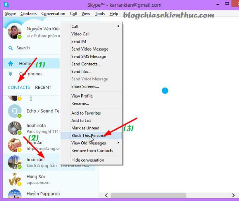Image resolution: width=239 pixels, height=201 pixels.
Task: Select contact hoahirota
Action: (x=31, y=128)
